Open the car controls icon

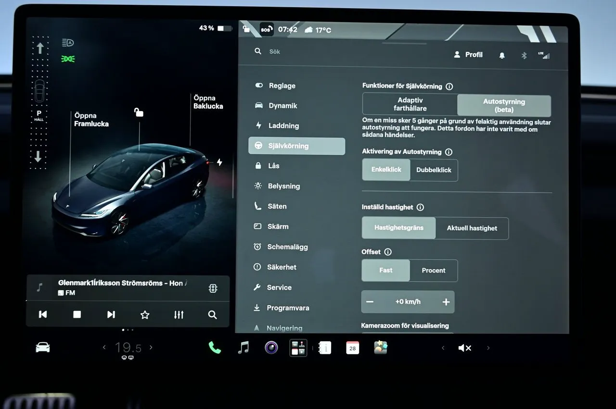pyautogui.click(x=43, y=347)
